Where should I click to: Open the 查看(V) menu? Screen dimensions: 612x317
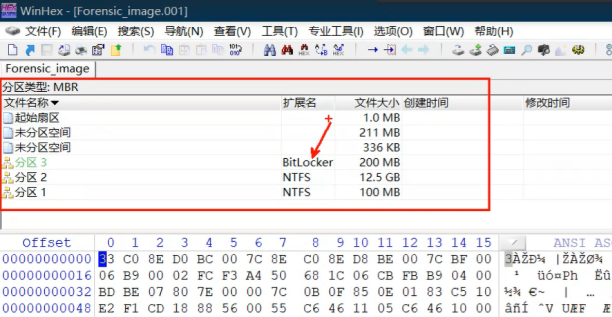232,31
